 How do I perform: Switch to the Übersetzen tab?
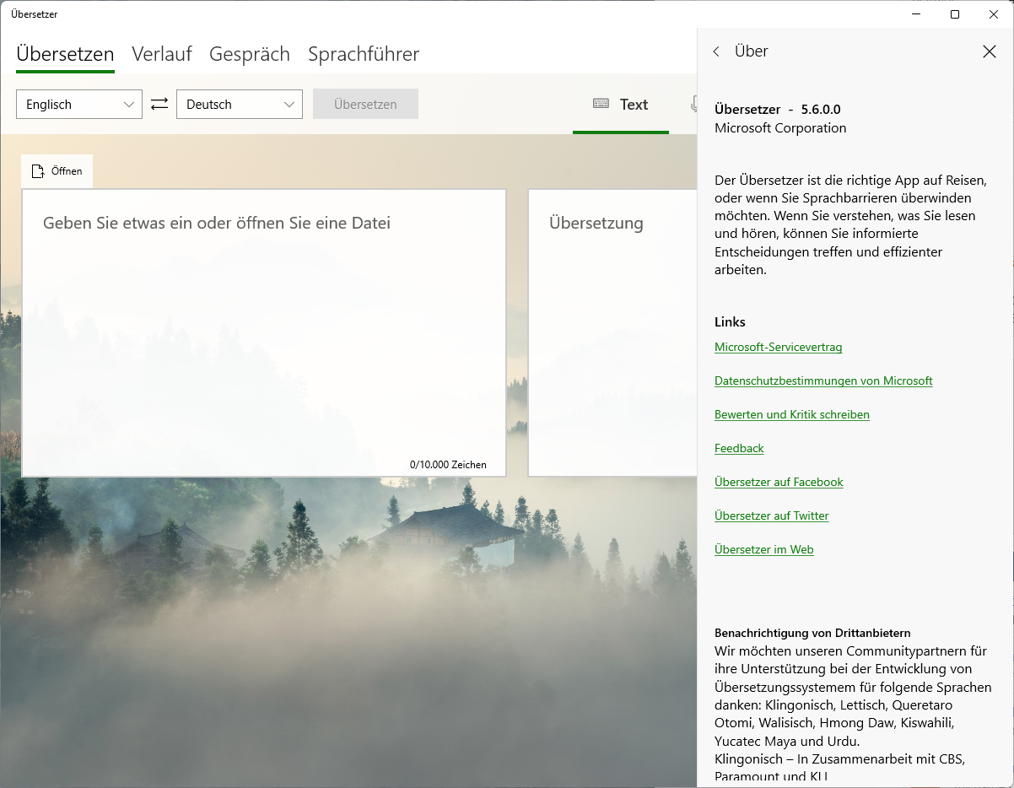pos(65,54)
